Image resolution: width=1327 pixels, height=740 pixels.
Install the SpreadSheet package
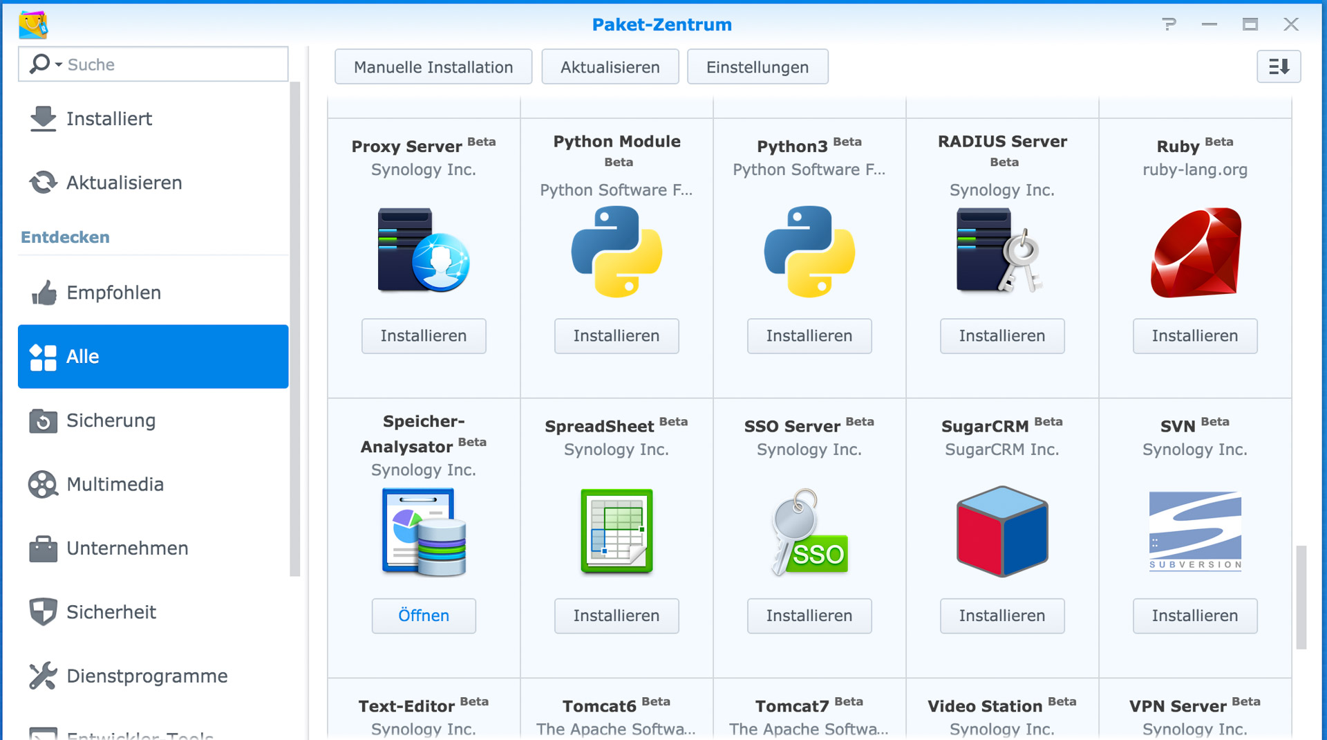[617, 616]
